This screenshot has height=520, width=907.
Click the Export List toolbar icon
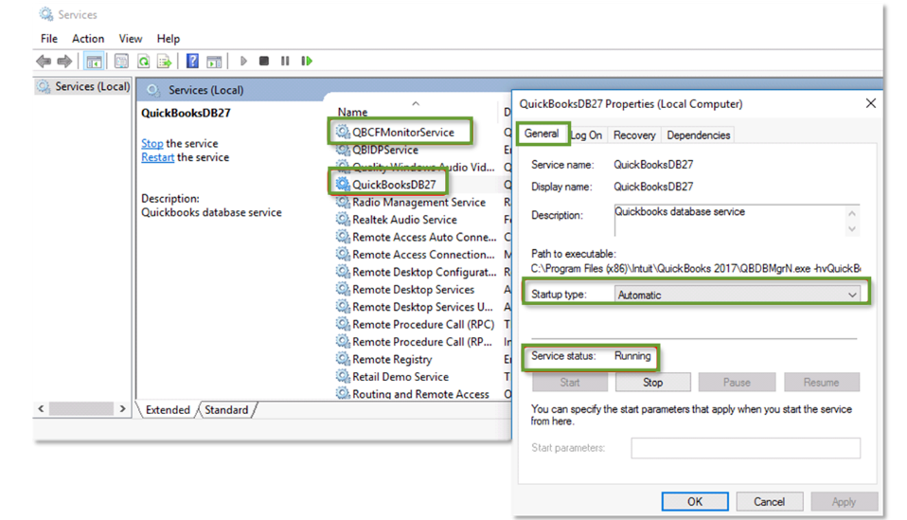(x=165, y=61)
